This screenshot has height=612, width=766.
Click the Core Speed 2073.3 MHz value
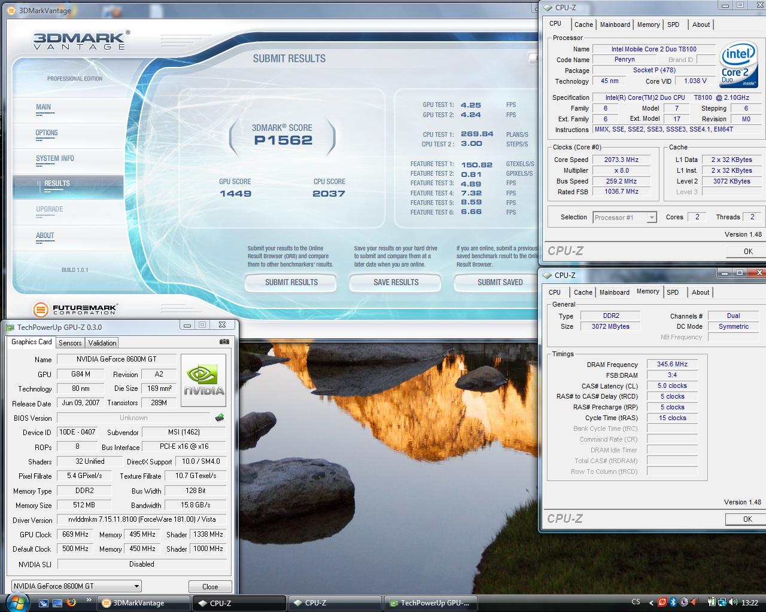pos(621,160)
